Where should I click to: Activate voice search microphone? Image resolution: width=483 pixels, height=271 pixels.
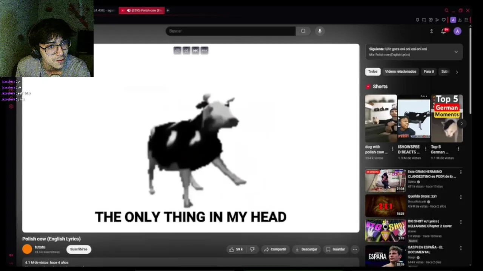pyautogui.click(x=320, y=31)
